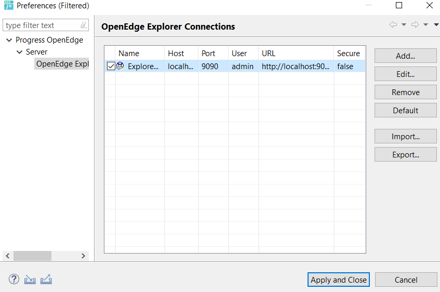Image resolution: width=440 pixels, height=292 pixels.
Task: Click the User column header
Action: click(243, 53)
